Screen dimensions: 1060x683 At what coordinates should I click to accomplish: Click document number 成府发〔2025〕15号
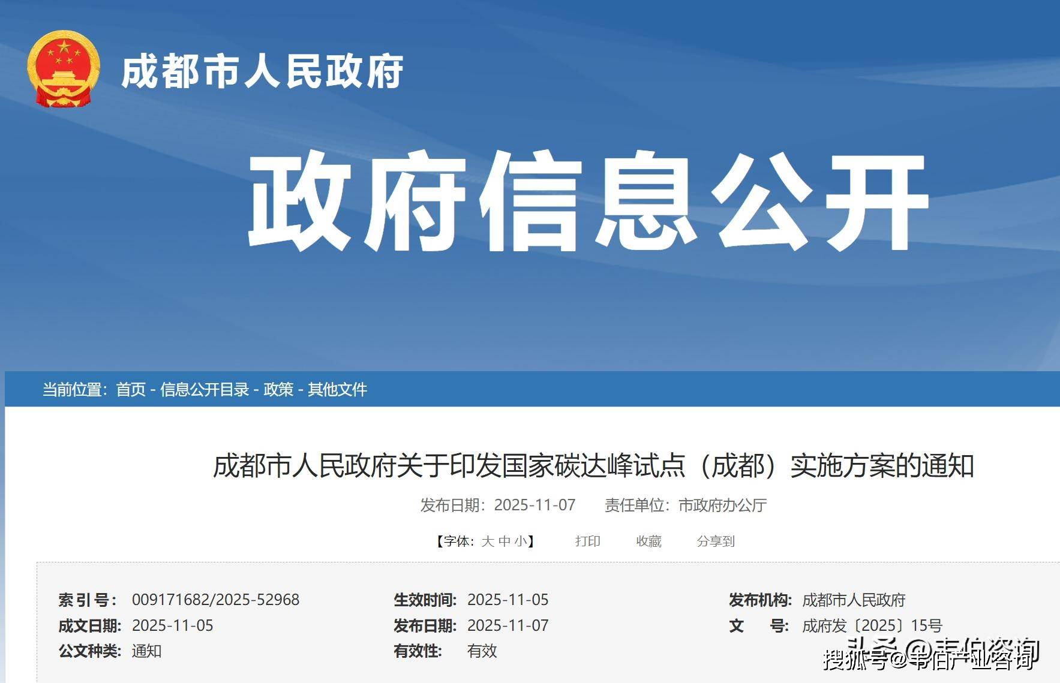coord(872,625)
